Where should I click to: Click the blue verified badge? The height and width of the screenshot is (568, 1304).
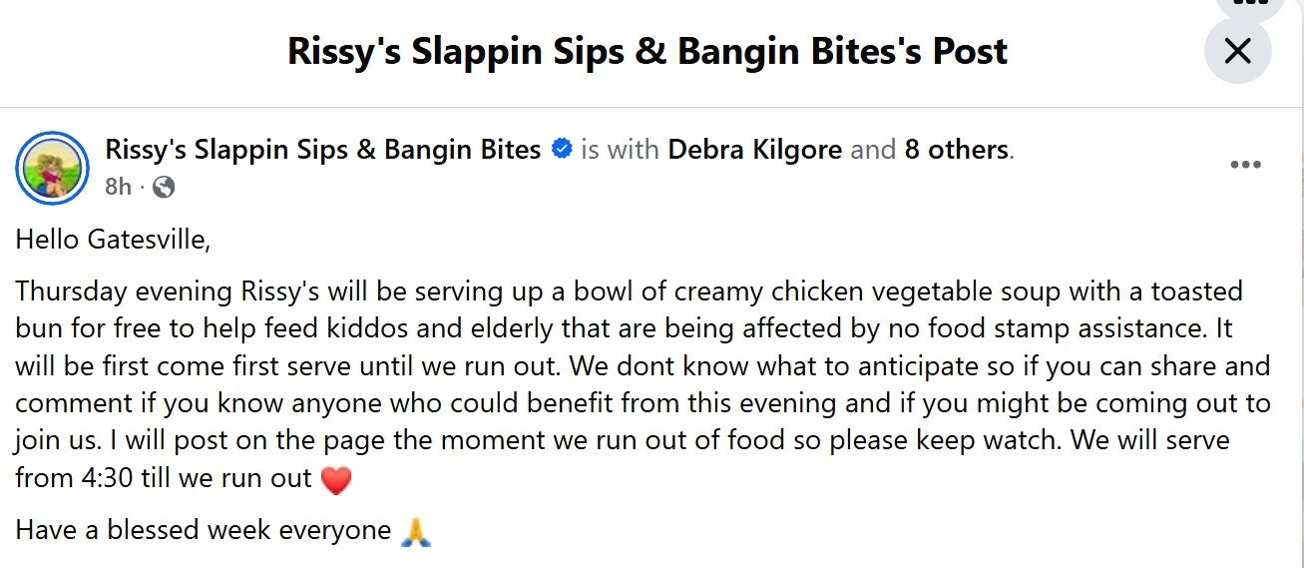(x=562, y=150)
